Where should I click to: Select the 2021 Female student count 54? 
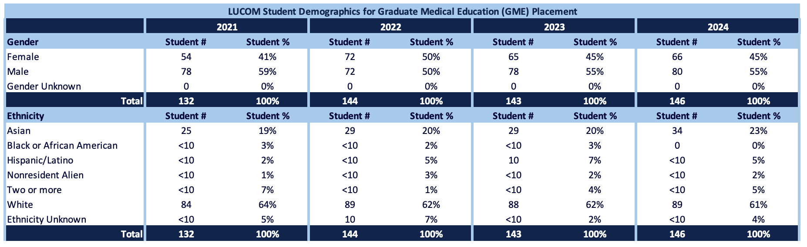click(186, 57)
